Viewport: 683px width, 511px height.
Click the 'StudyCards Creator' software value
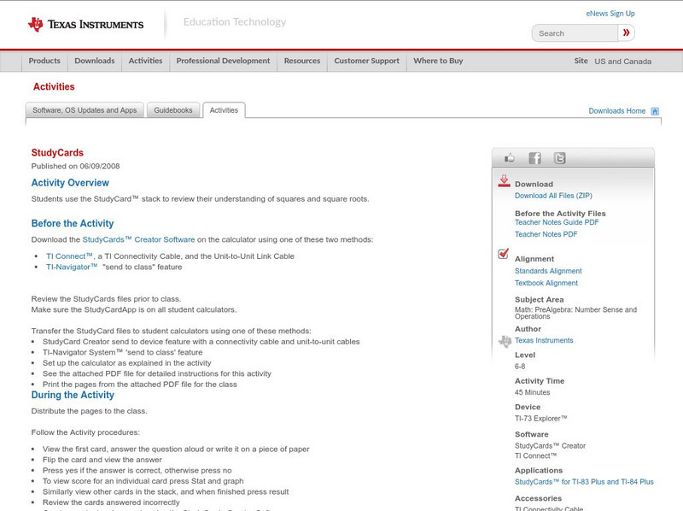(550, 446)
